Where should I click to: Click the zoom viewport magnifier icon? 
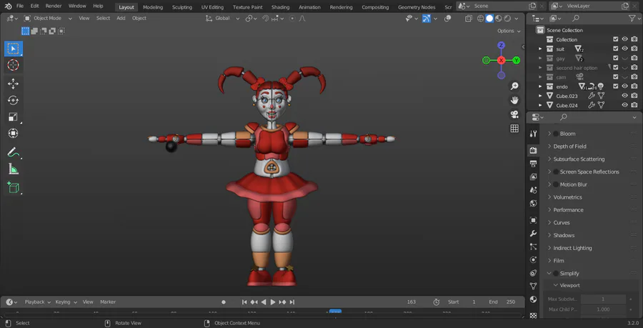pos(514,86)
